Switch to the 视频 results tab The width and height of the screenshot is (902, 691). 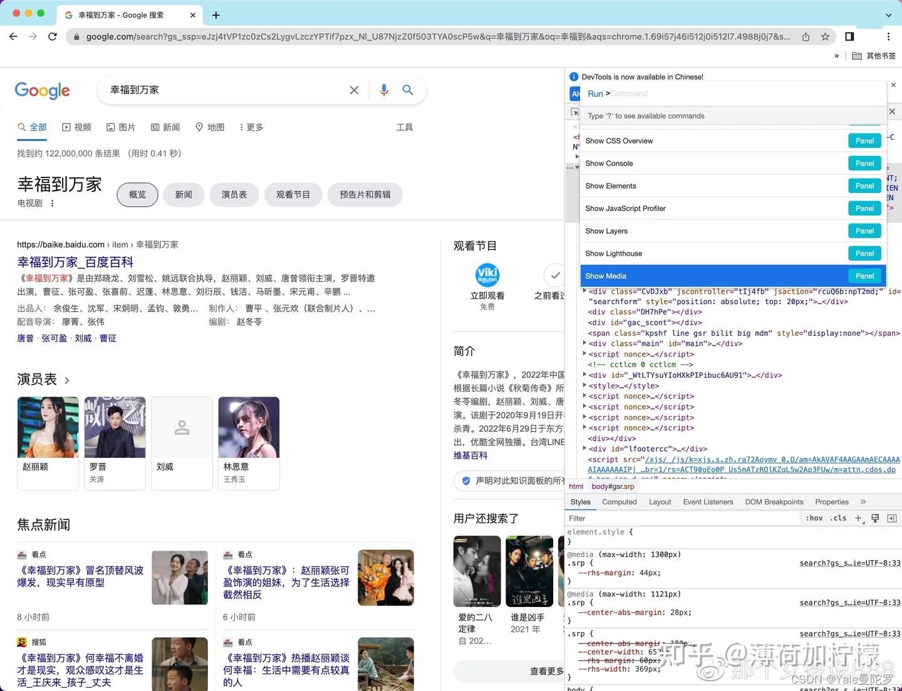pos(76,127)
